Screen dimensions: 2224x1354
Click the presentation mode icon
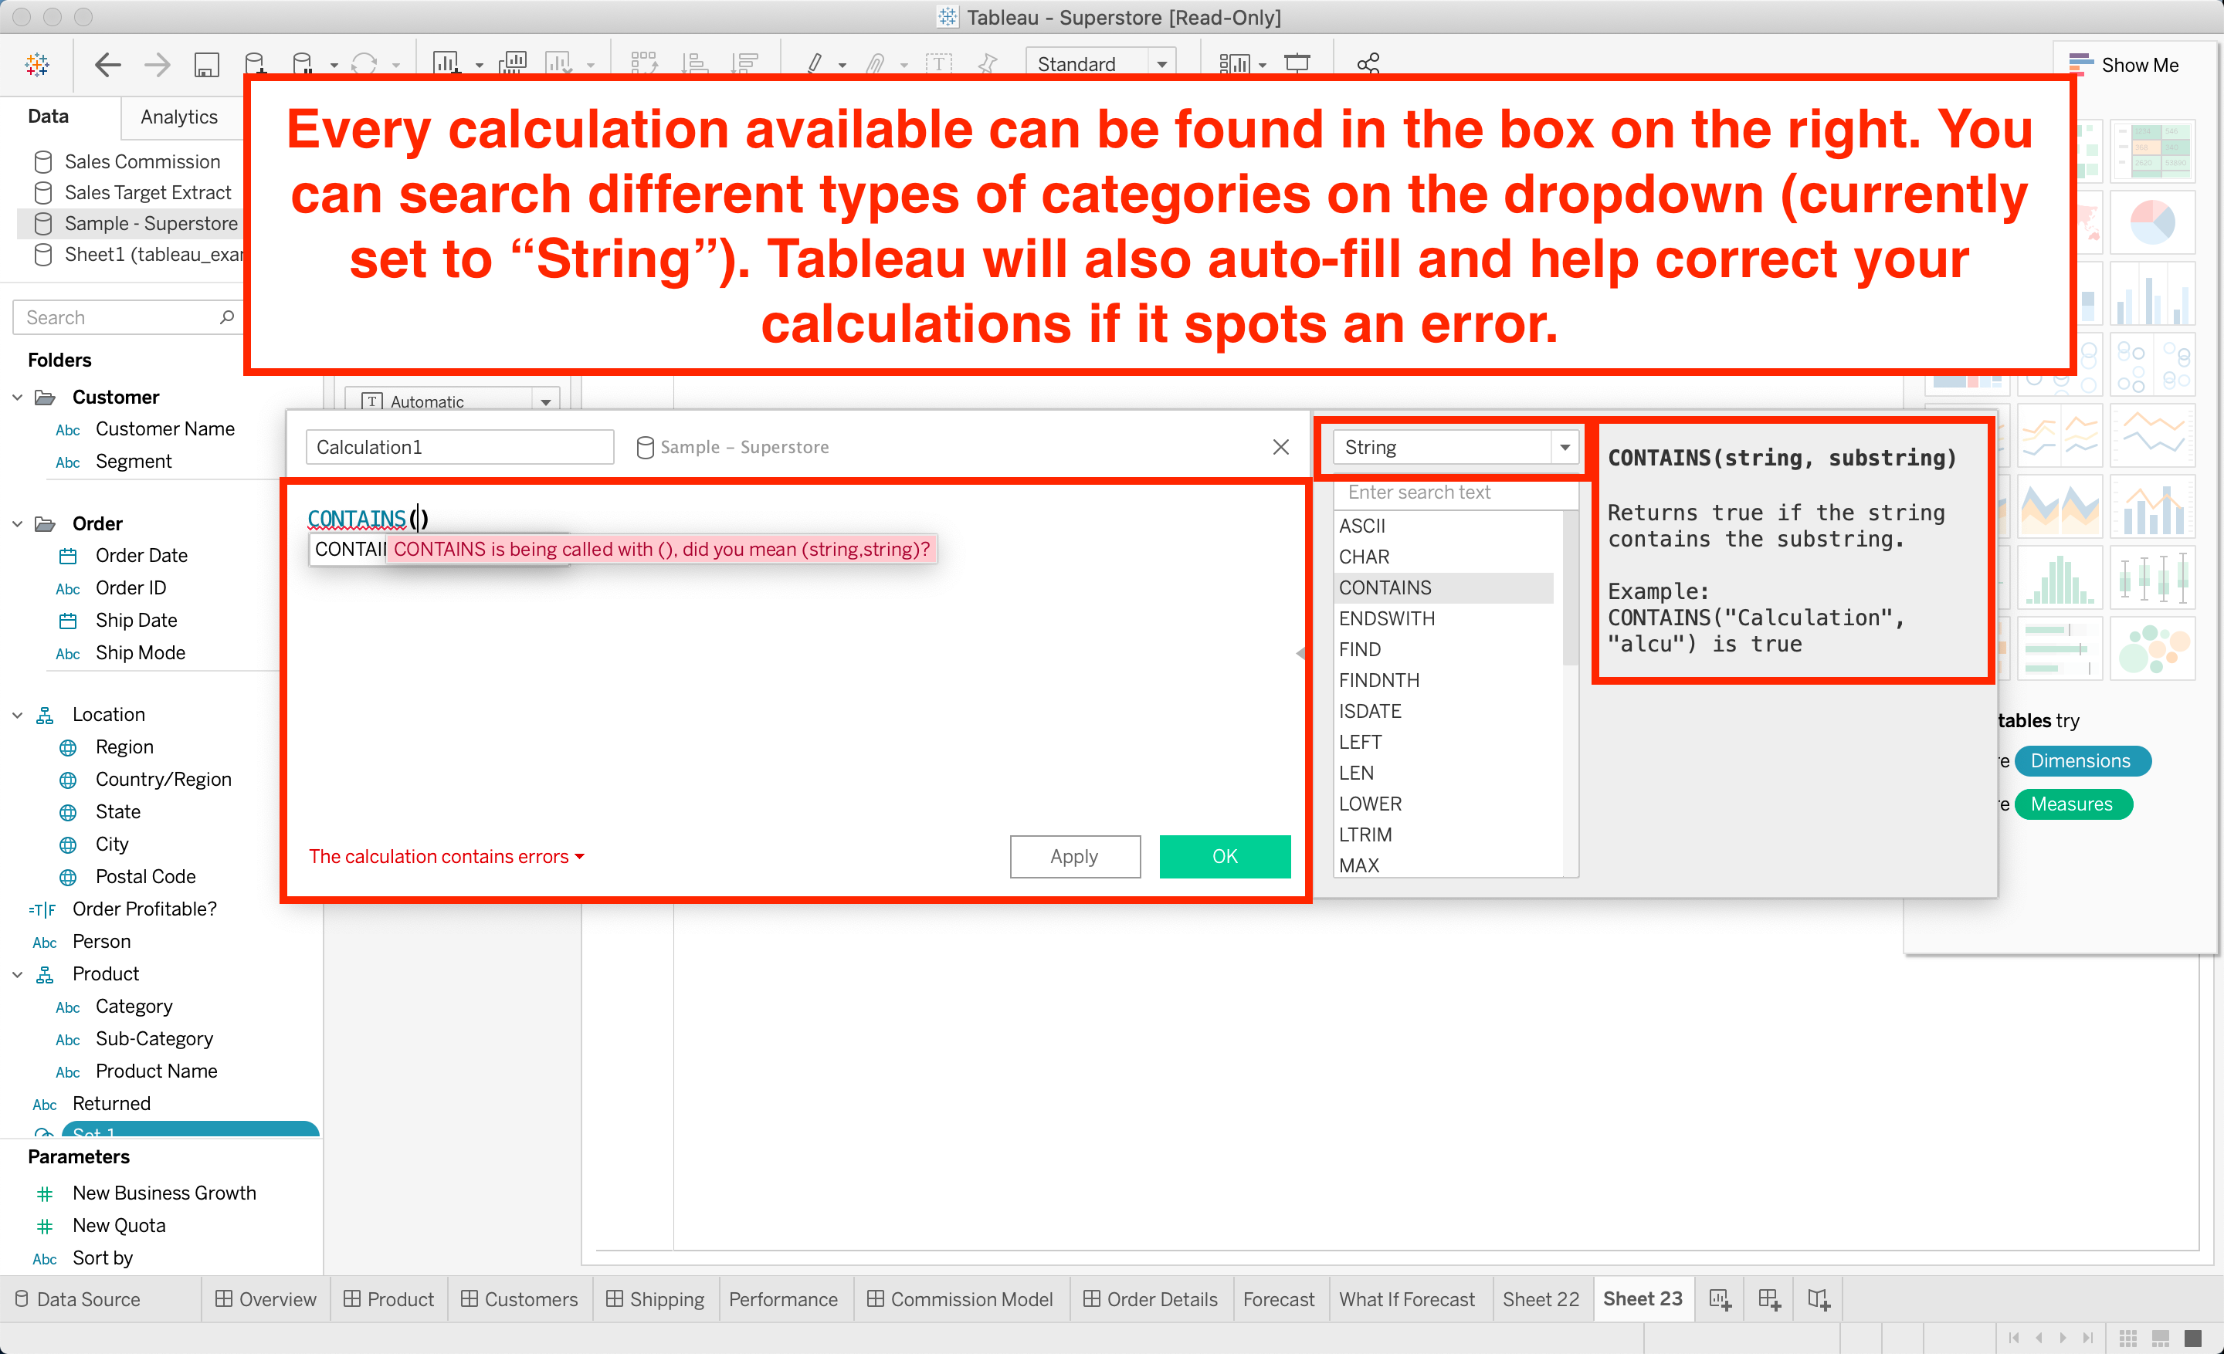click(1297, 64)
